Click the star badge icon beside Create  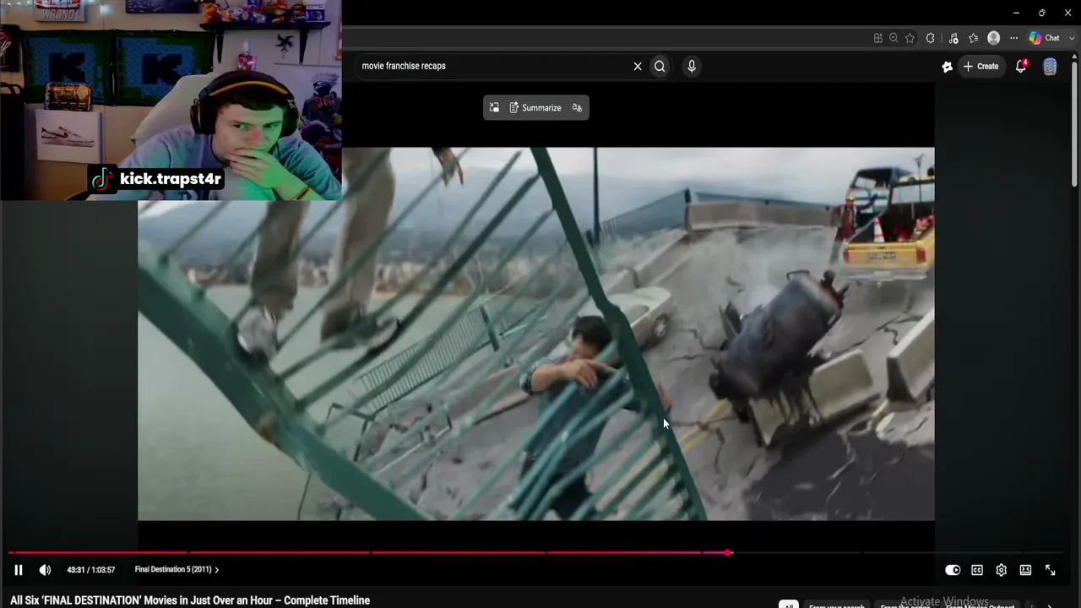coord(947,67)
